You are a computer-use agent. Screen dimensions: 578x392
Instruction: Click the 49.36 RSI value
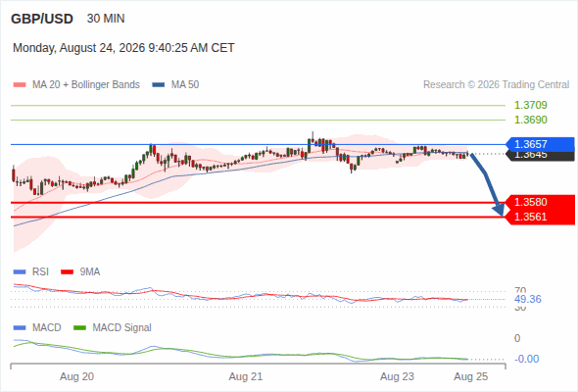[527, 299]
